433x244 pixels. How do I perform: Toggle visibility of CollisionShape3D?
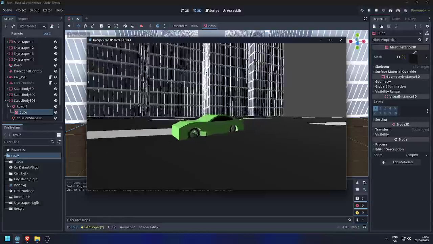56,118
